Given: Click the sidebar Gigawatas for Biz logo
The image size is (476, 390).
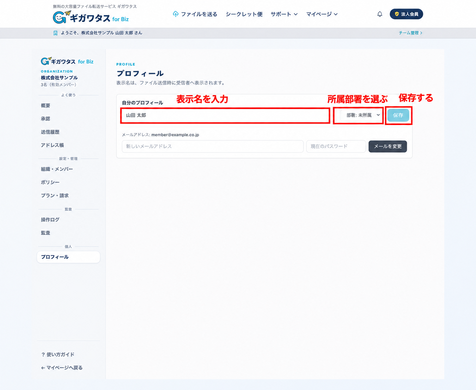Looking at the screenshot, I should click(67, 61).
